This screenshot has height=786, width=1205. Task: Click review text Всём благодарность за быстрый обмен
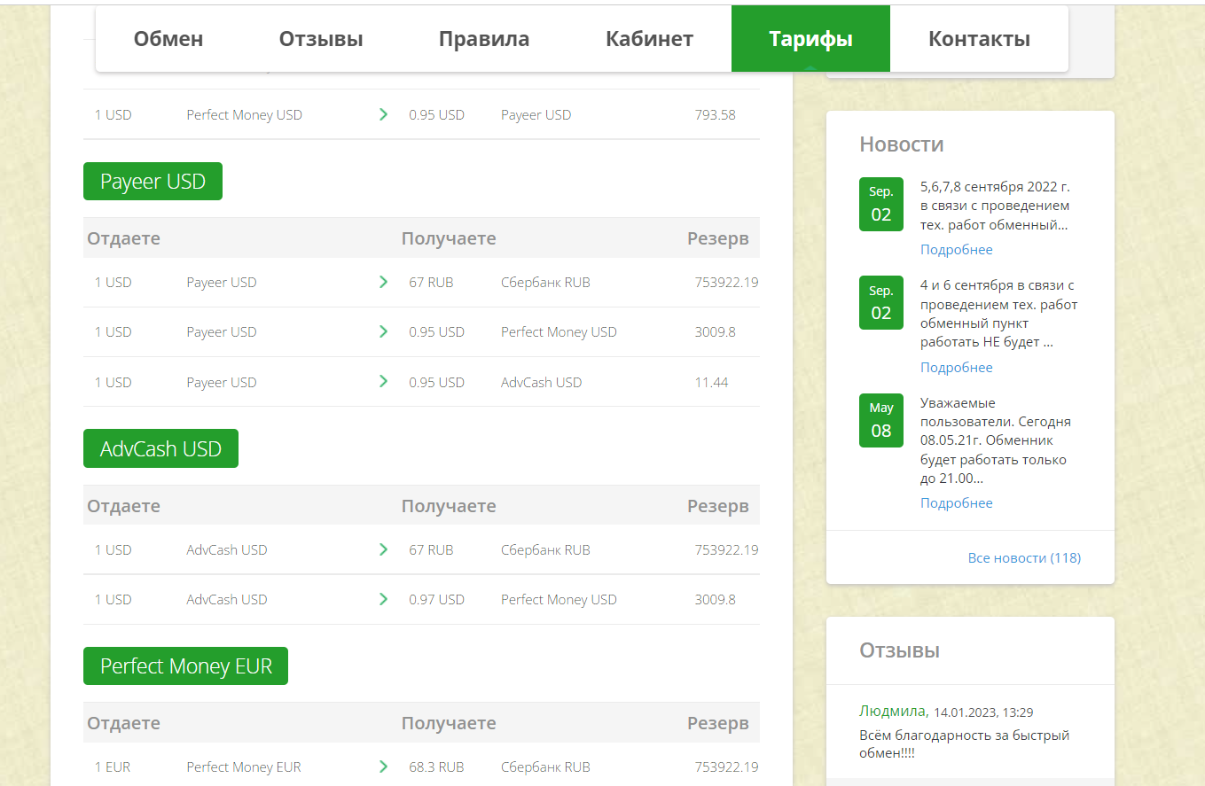pos(965,743)
